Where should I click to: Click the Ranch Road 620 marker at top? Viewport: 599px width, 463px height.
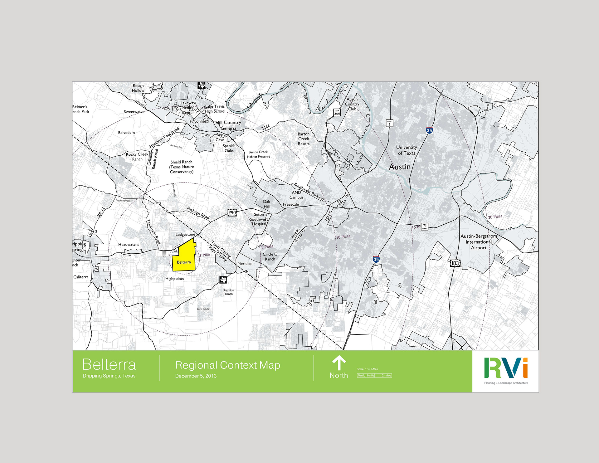[x=202, y=85]
